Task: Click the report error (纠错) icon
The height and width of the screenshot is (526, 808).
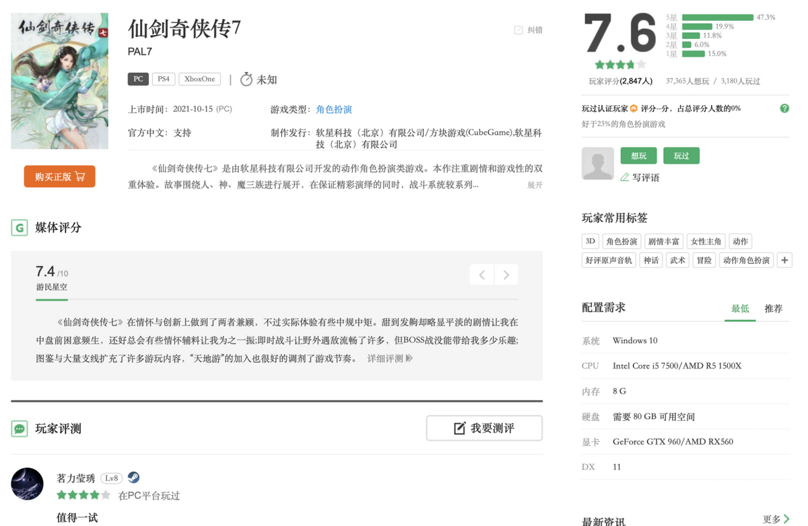Action: [x=518, y=30]
